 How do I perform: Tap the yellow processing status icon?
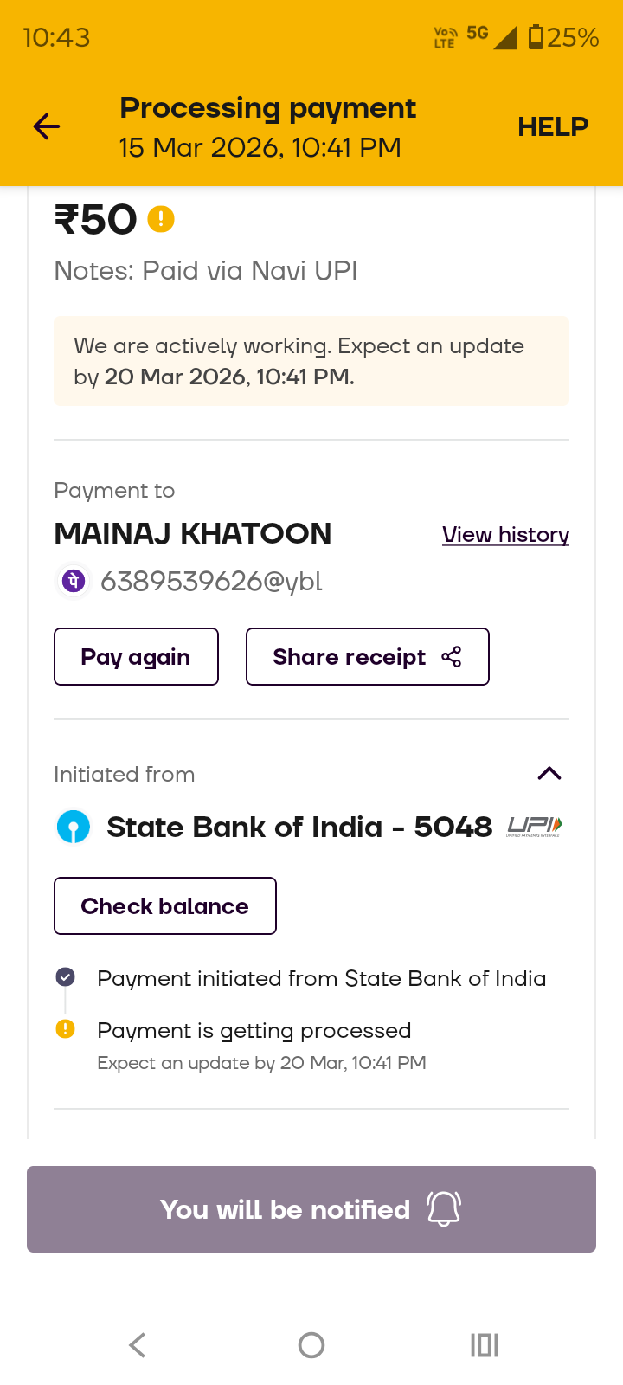coord(65,1029)
